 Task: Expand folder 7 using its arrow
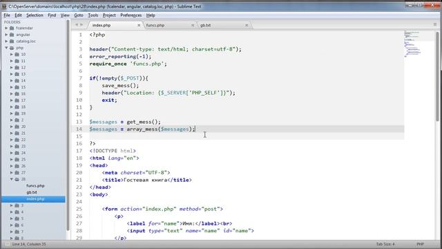click(x=12, y=232)
